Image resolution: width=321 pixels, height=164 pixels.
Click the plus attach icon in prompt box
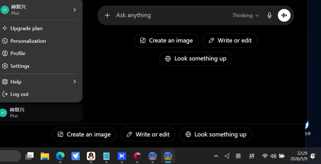107,15
